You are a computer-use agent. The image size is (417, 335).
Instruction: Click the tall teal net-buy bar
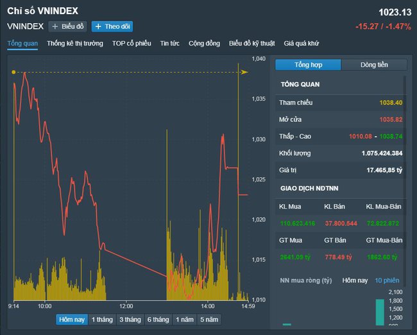click(380, 313)
